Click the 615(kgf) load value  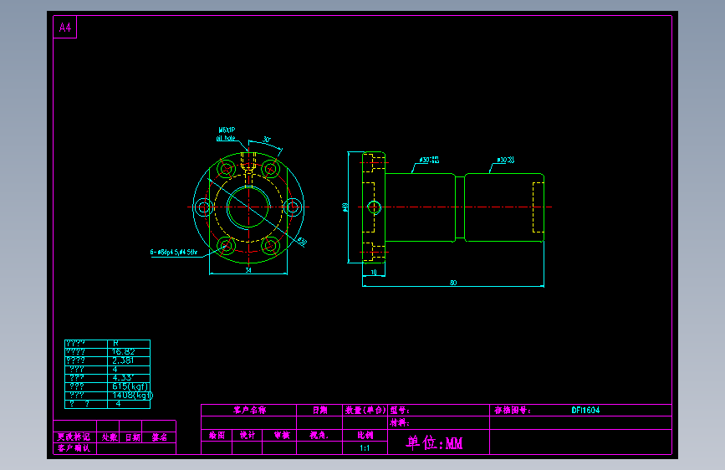(x=130, y=386)
